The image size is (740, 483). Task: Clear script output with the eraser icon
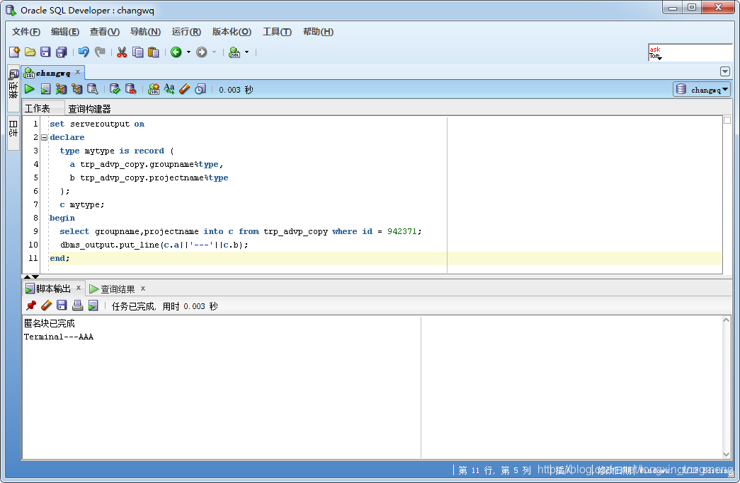[46, 305]
